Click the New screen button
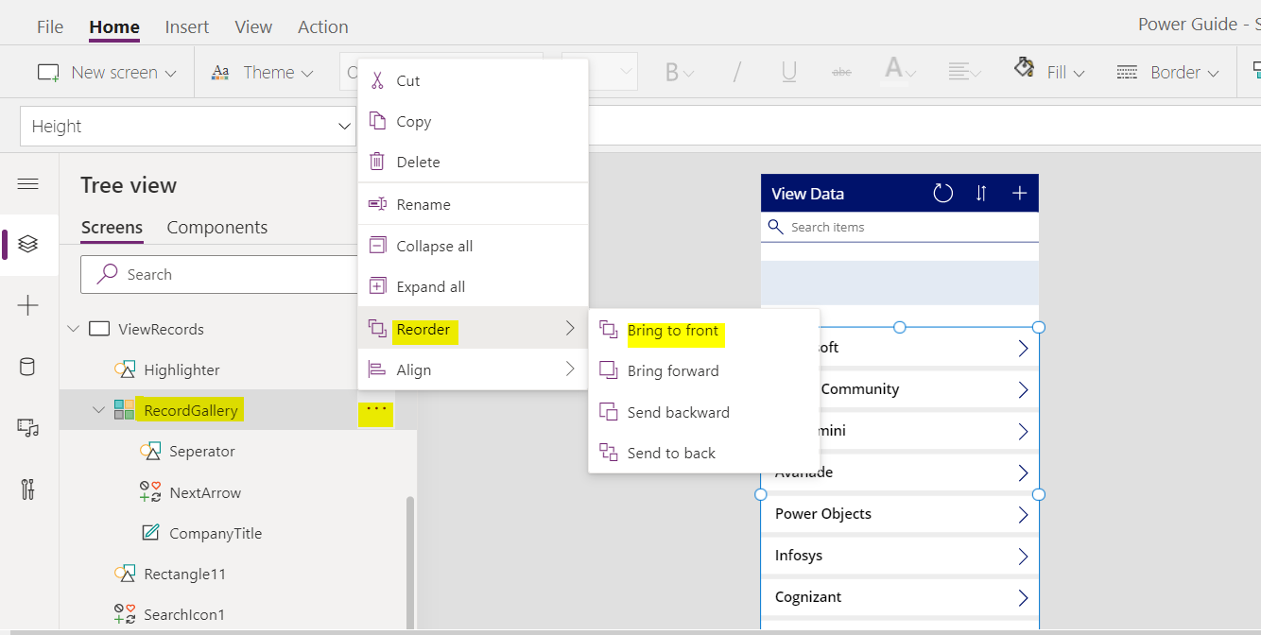This screenshot has height=635, width=1261. 106,71
